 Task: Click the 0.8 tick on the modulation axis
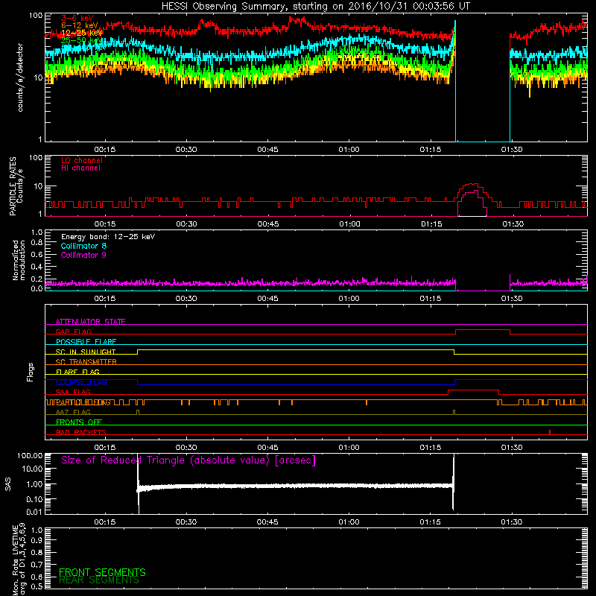point(37,243)
